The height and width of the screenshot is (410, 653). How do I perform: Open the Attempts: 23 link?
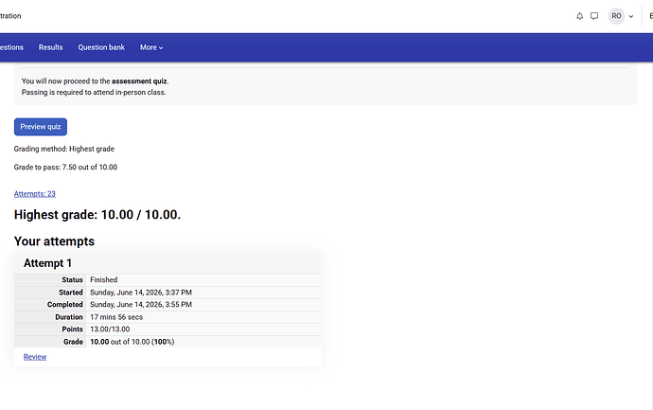click(35, 194)
